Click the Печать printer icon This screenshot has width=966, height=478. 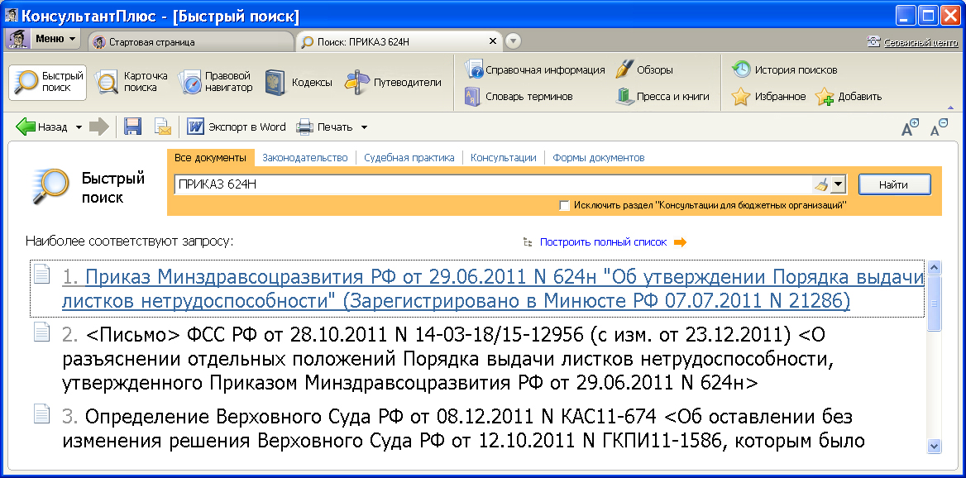tap(304, 127)
